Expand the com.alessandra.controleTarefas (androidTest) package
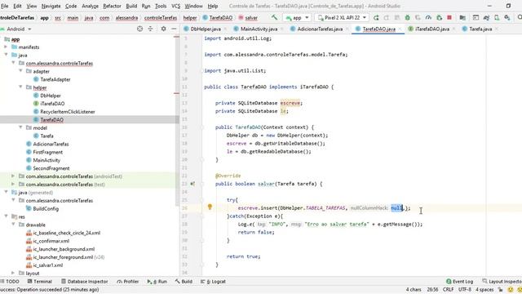 (x=13, y=176)
